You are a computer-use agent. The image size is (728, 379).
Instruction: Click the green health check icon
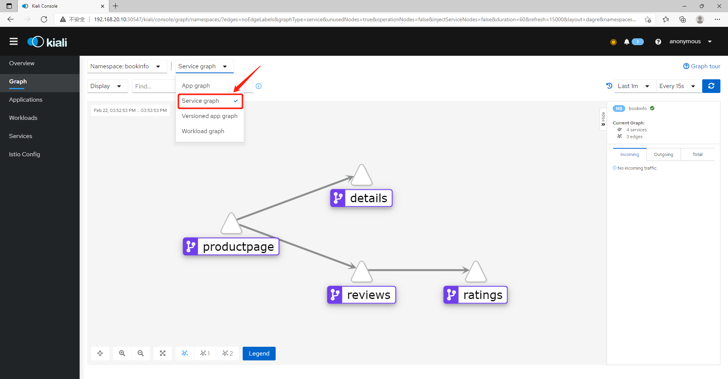(x=652, y=108)
